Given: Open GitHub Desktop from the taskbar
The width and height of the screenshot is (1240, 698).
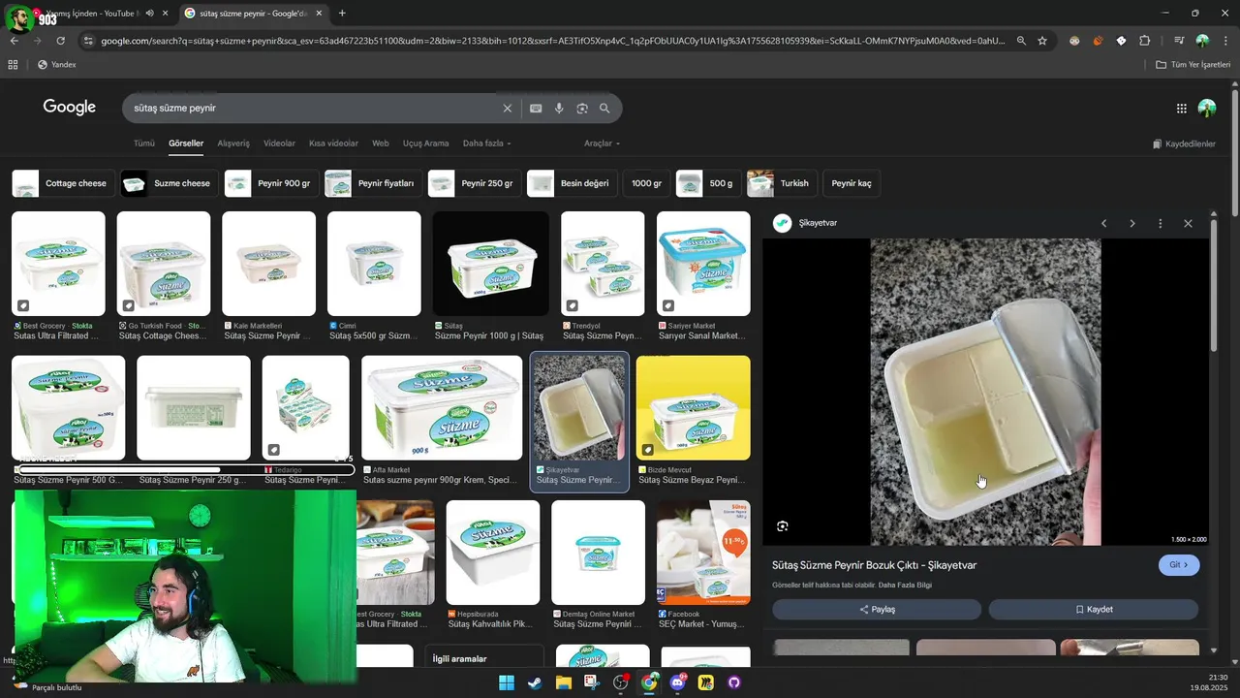Looking at the screenshot, I should (x=733, y=682).
